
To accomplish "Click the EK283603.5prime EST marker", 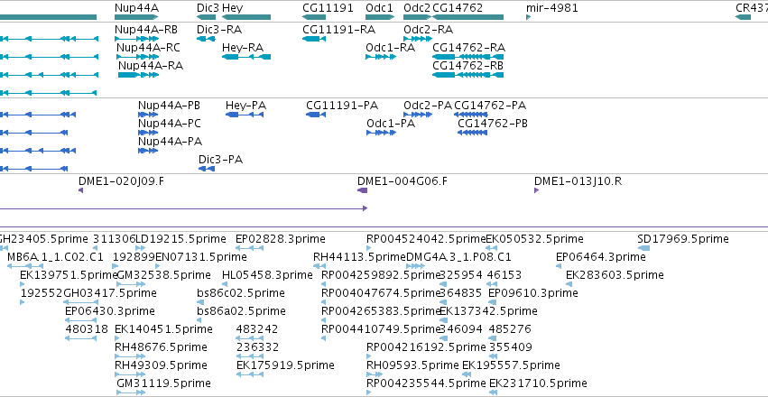I will (569, 284).
